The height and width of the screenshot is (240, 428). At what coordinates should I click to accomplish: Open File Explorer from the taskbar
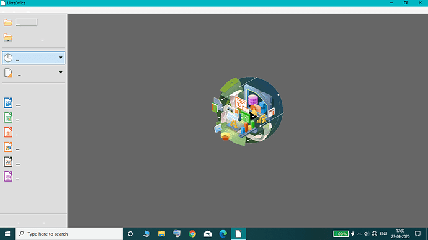tap(162, 234)
